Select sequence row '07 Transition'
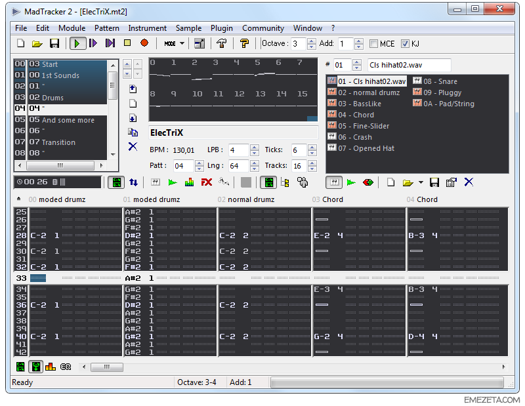Image resolution: width=525 pixels, height=406 pixels. click(60, 142)
